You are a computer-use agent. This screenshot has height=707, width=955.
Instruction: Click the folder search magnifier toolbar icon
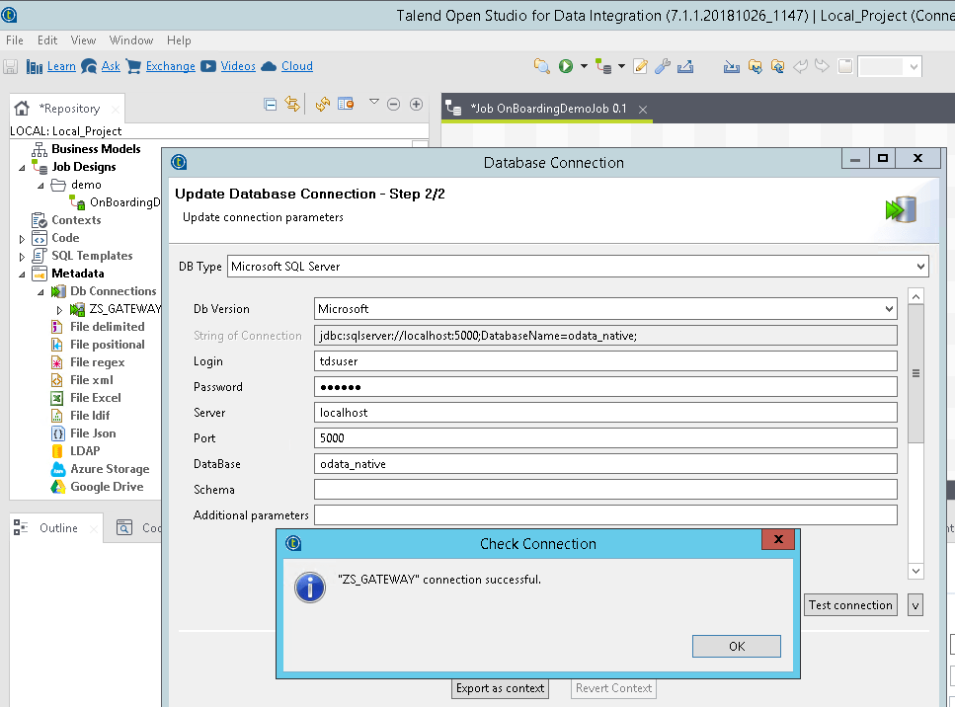pyautogui.click(x=541, y=66)
